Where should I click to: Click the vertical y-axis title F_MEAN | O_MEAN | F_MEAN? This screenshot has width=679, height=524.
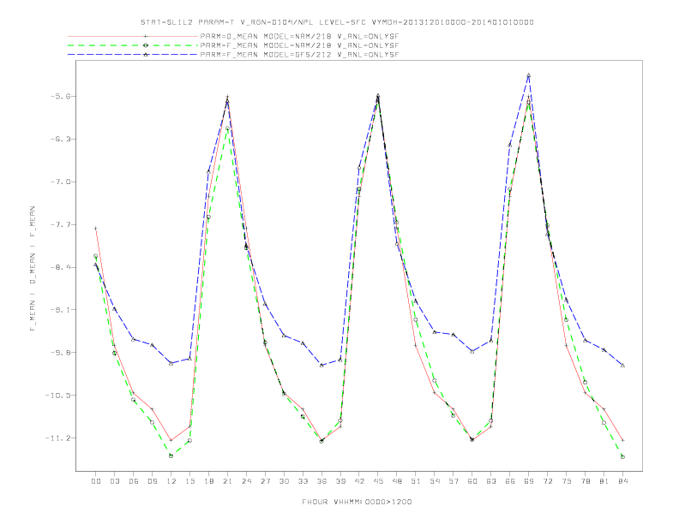(x=33, y=269)
